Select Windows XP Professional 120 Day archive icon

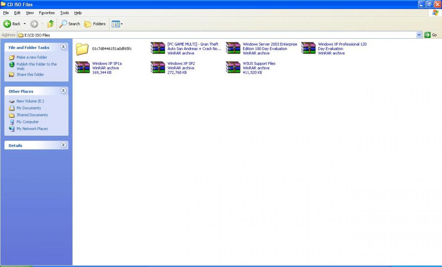308,48
